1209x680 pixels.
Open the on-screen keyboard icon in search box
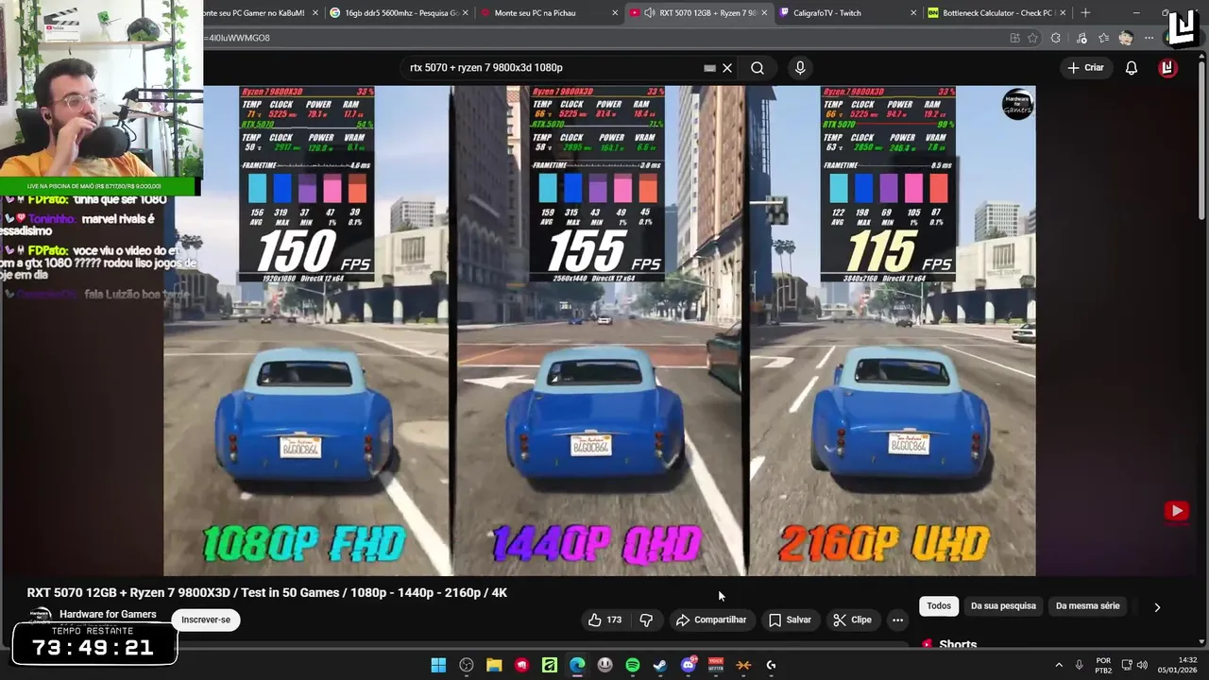[x=709, y=68]
